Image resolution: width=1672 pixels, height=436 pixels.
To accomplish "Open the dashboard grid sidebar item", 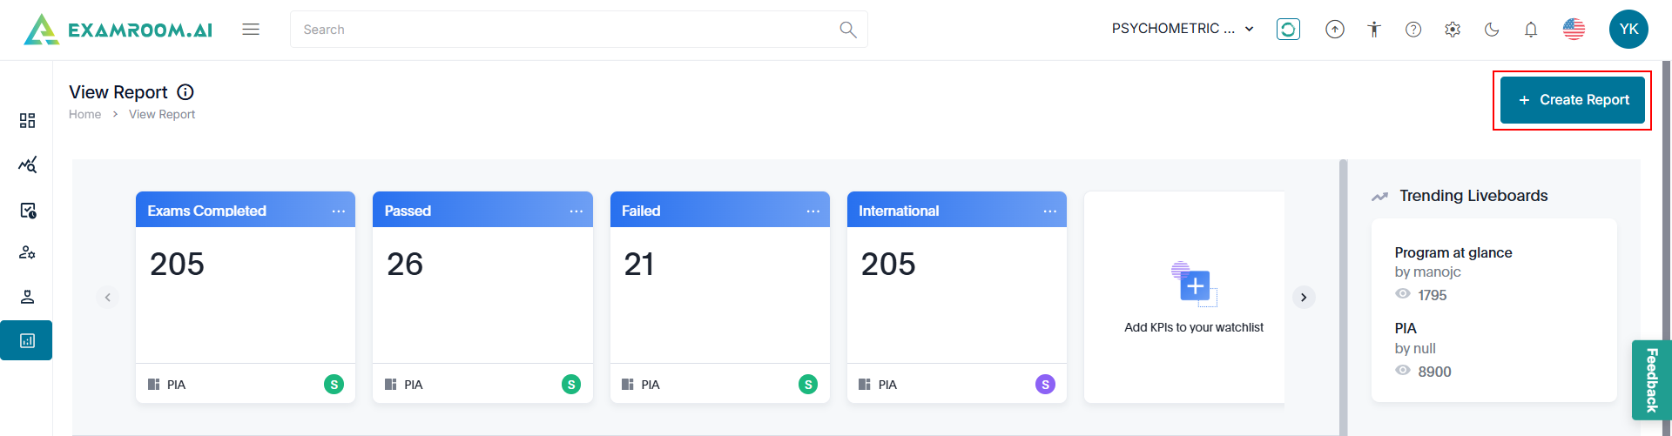I will tap(27, 120).
